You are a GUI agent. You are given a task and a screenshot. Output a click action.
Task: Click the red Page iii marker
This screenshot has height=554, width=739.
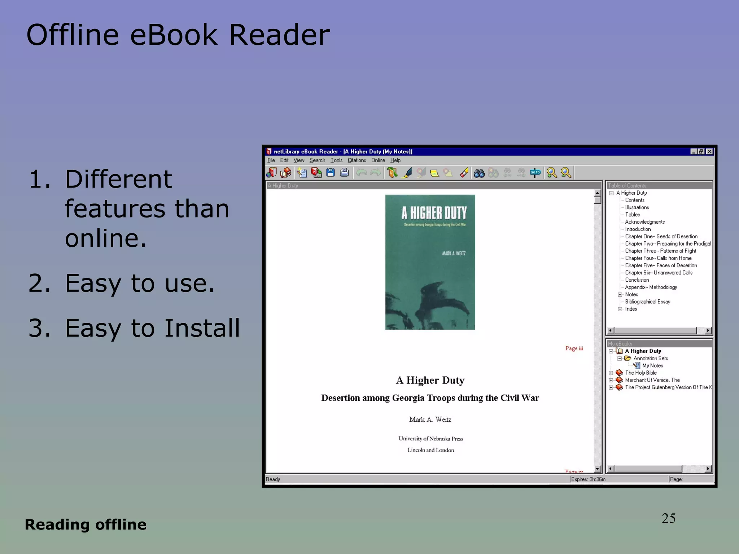tap(574, 348)
